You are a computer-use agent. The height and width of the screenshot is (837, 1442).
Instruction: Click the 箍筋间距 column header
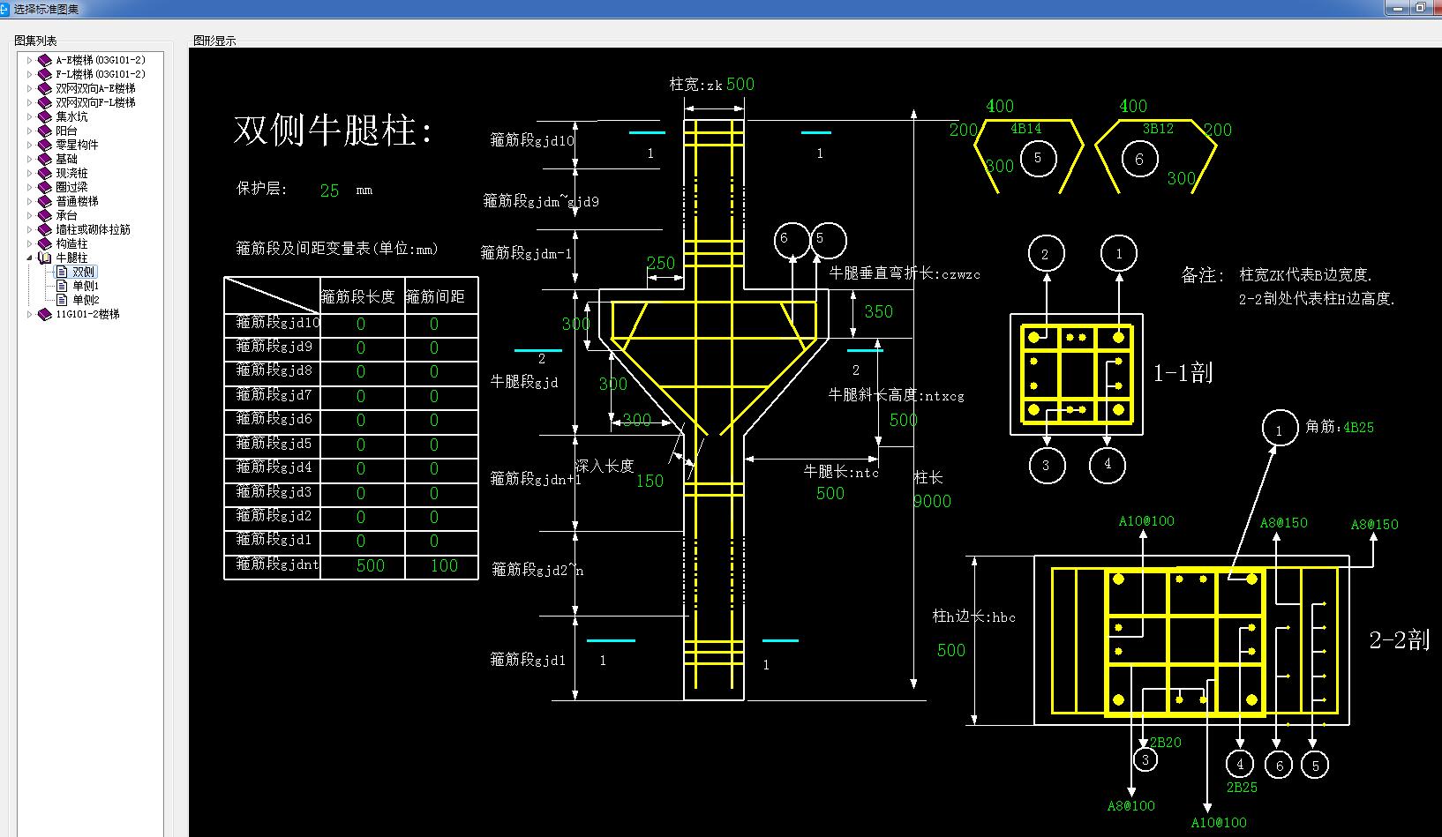435,296
